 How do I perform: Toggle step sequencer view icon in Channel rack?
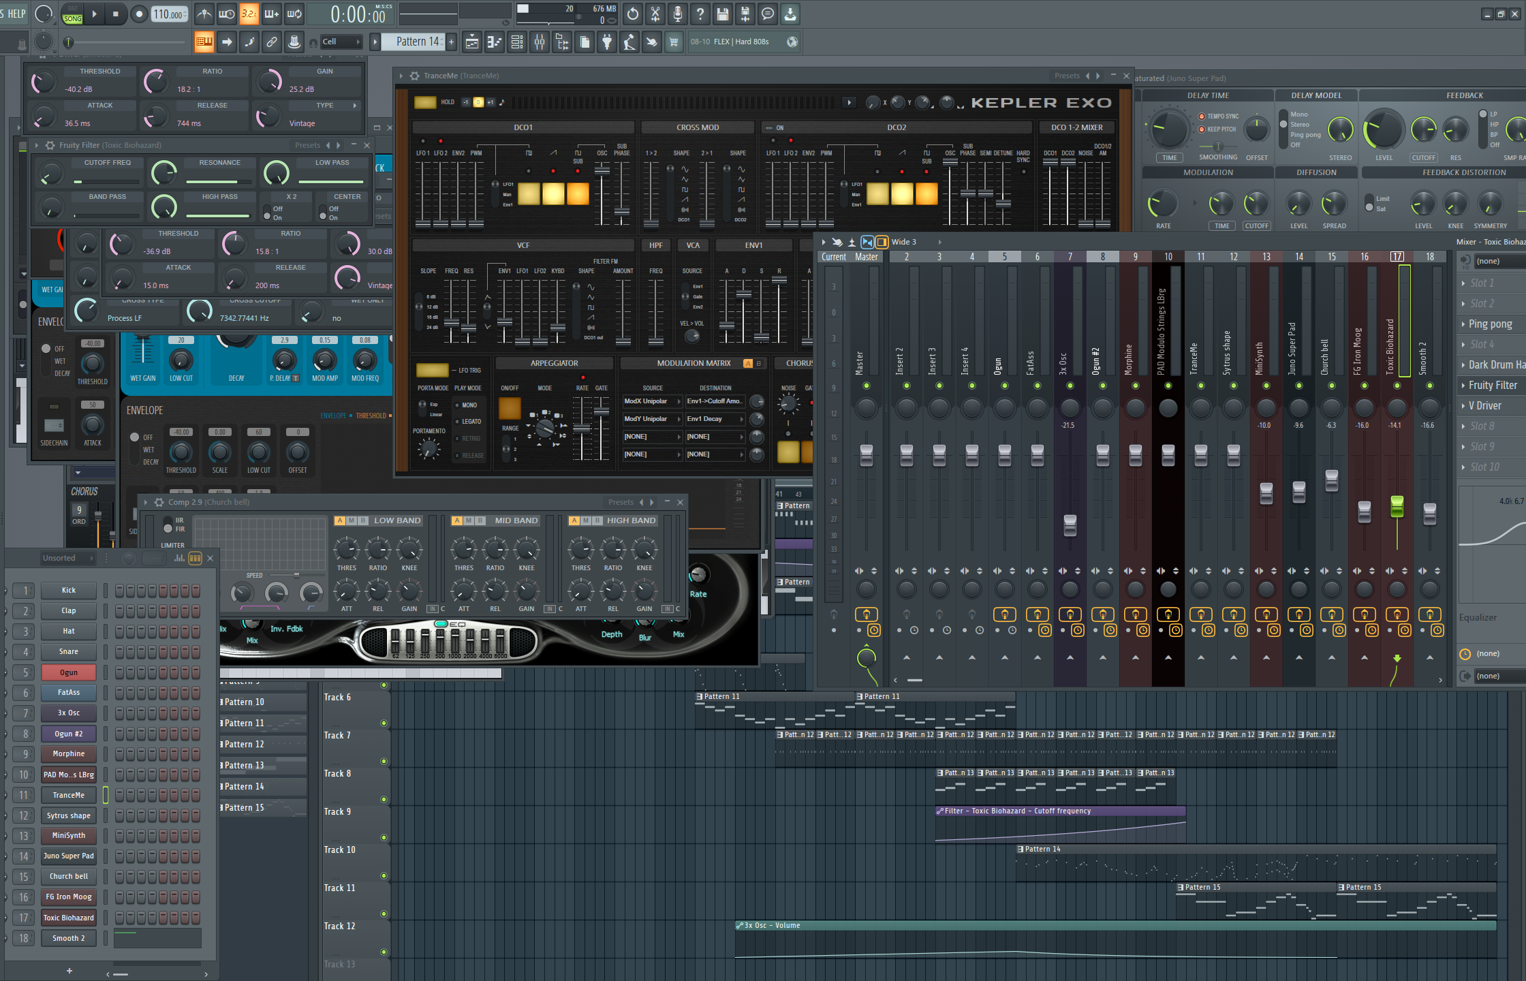click(195, 558)
